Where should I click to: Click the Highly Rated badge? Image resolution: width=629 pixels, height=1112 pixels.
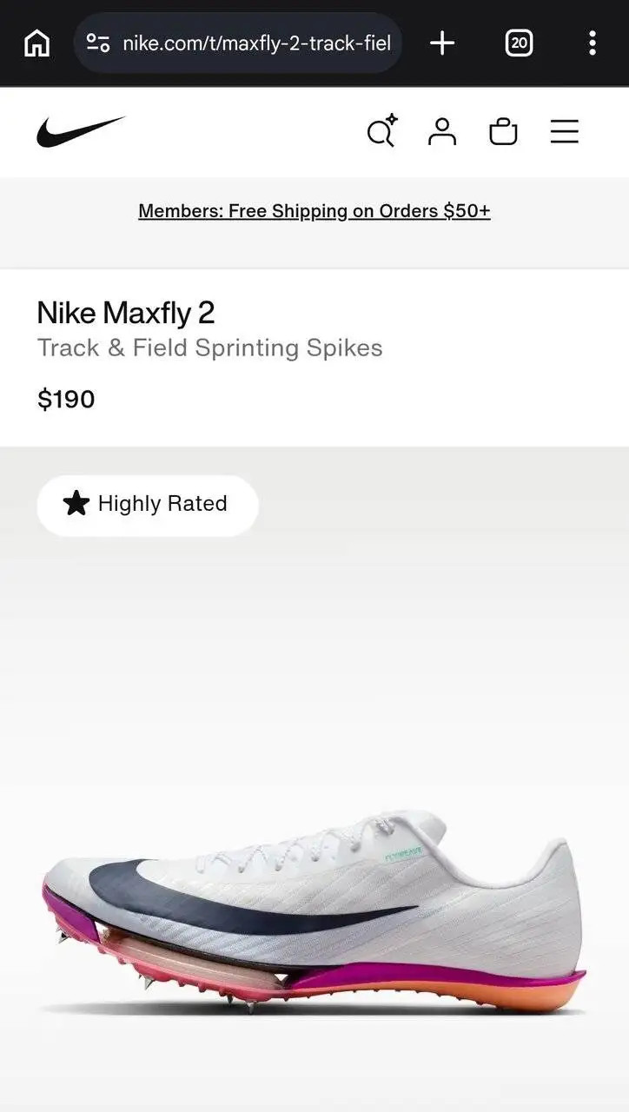point(148,504)
